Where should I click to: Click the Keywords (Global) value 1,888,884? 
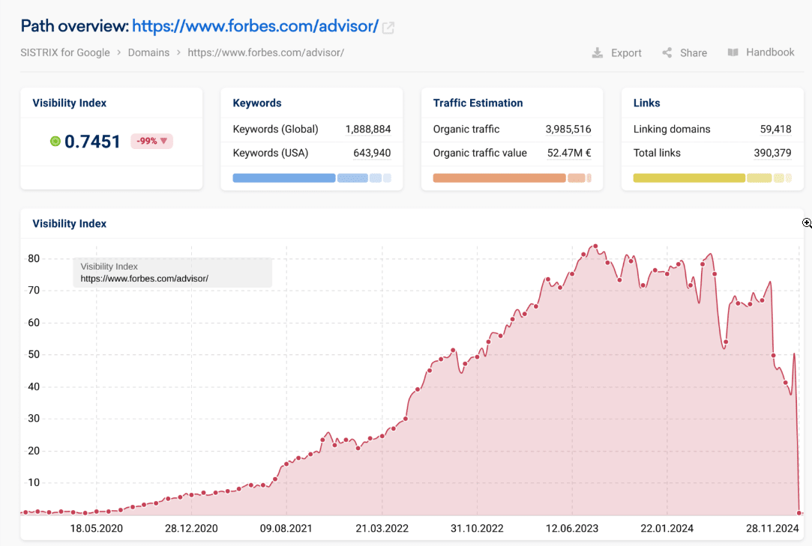tap(368, 129)
